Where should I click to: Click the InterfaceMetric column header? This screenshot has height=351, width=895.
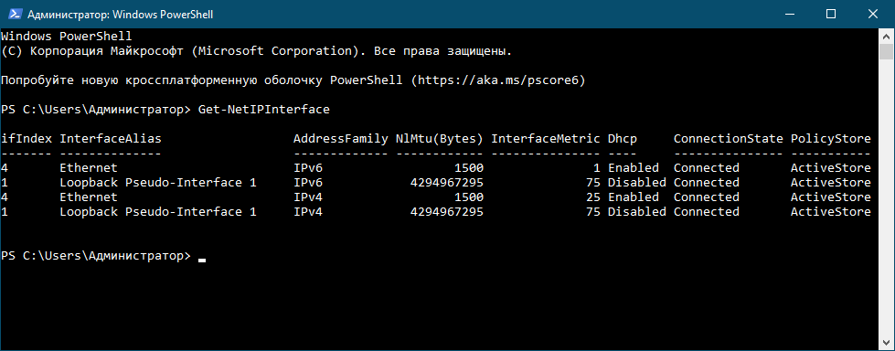click(546, 139)
